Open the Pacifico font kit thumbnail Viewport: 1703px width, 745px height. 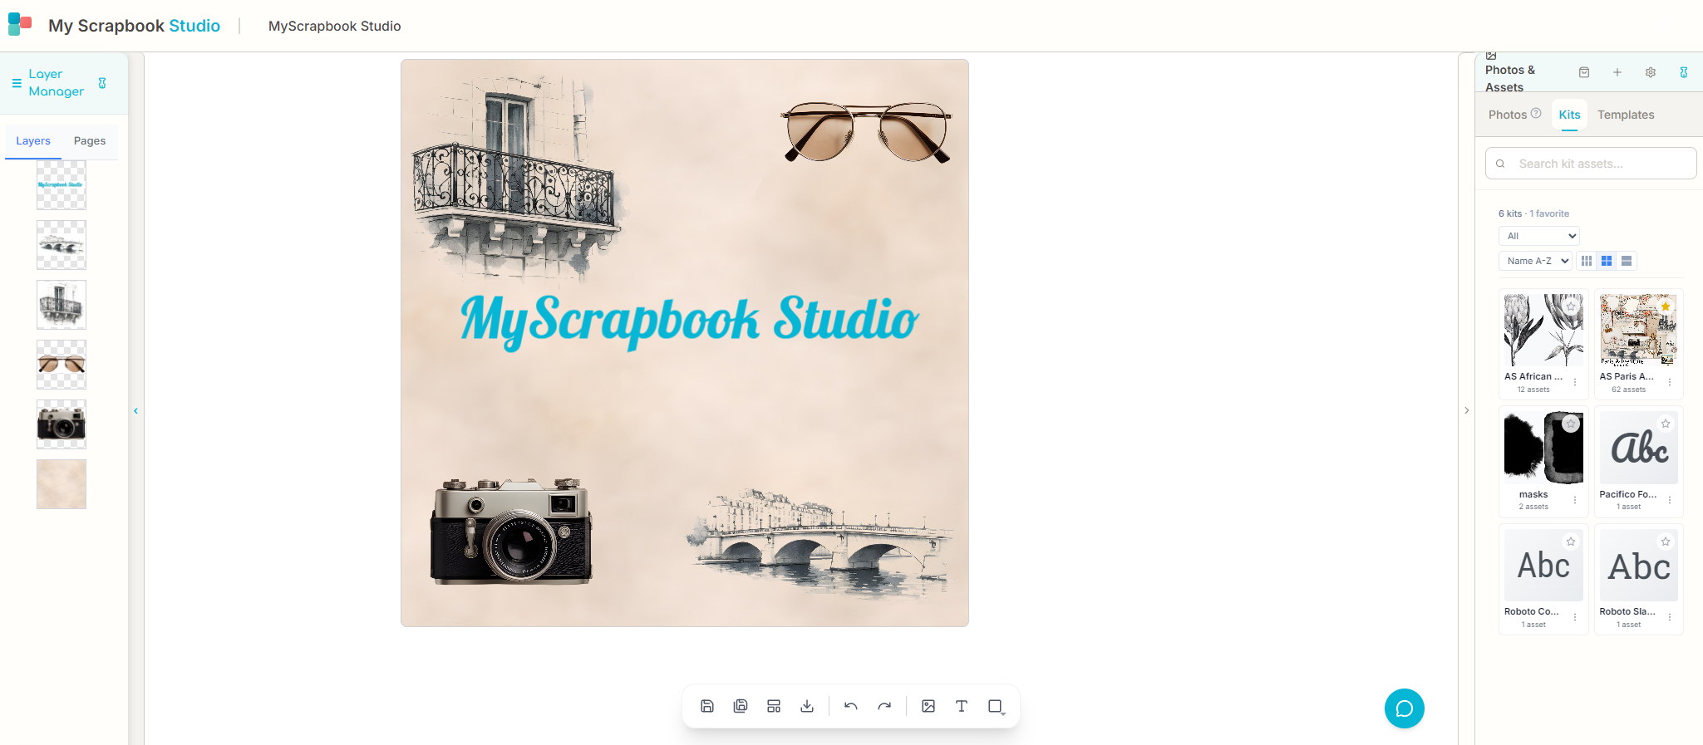coord(1638,447)
